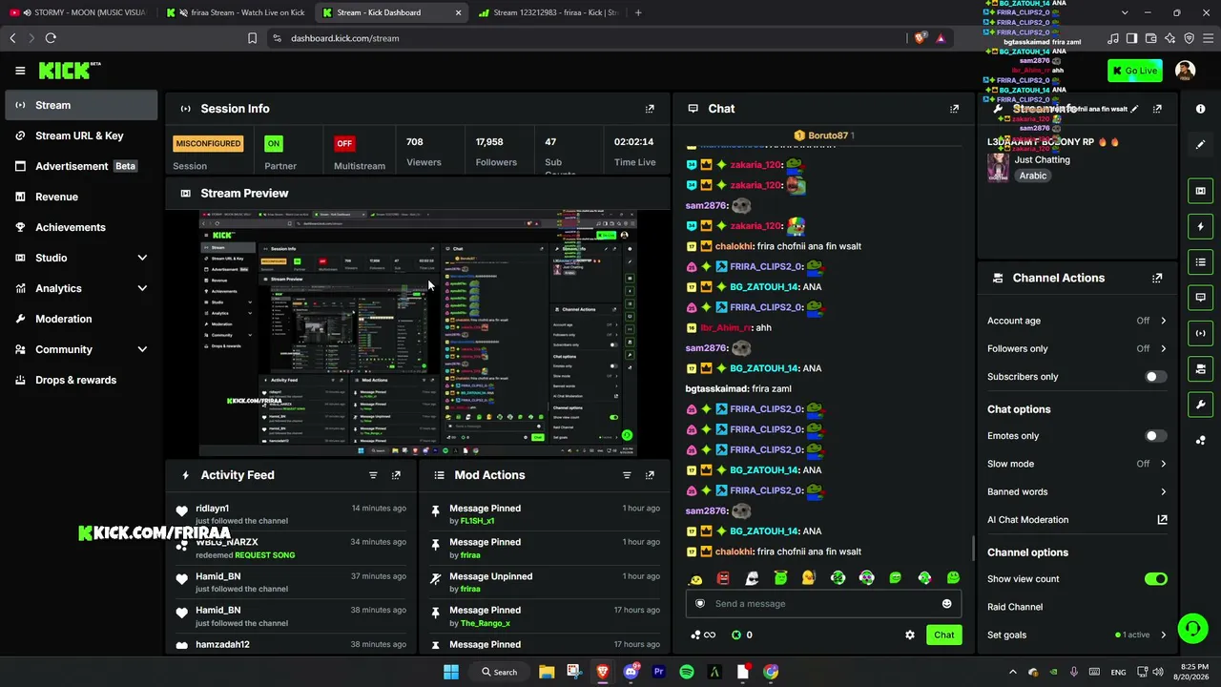Viewport: 1221px width, 687px height.
Task: Open the Followers only setting chevron
Action: [1163, 348]
